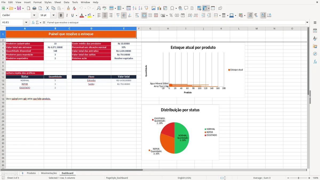This screenshot has width=320, height=180.
Task: Click the Spelling check icon
Action: tap(105, 8)
